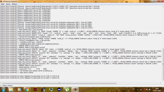Click the horizontal scrollbar right arrow
This screenshot has width=164, height=92.
pyautogui.click(x=161, y=83)
